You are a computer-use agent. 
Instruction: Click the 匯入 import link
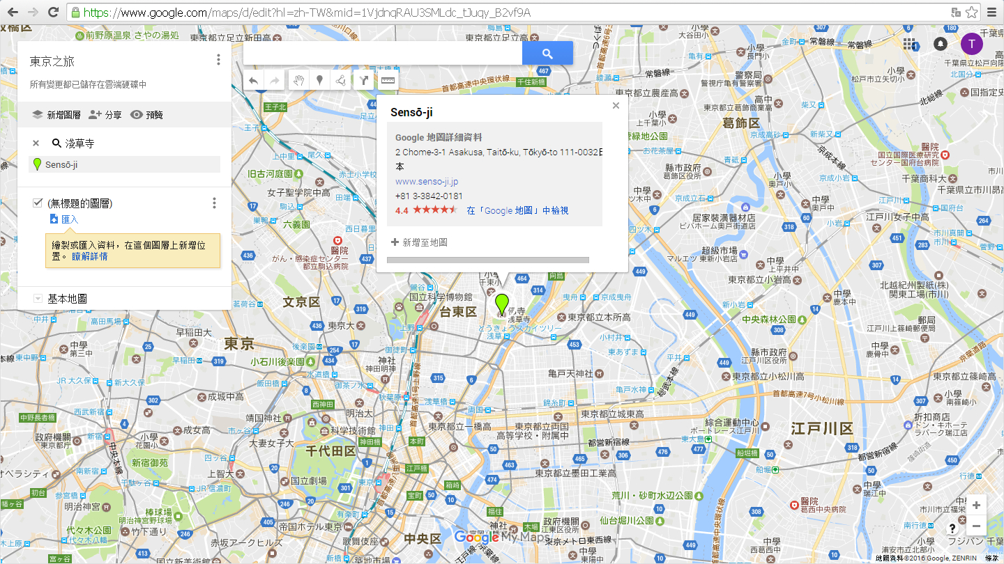[63, 219]
